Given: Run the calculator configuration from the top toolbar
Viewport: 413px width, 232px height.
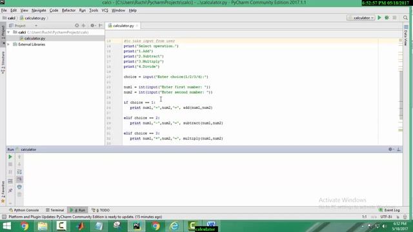Looking at the screenshot, I should [379, 17].
